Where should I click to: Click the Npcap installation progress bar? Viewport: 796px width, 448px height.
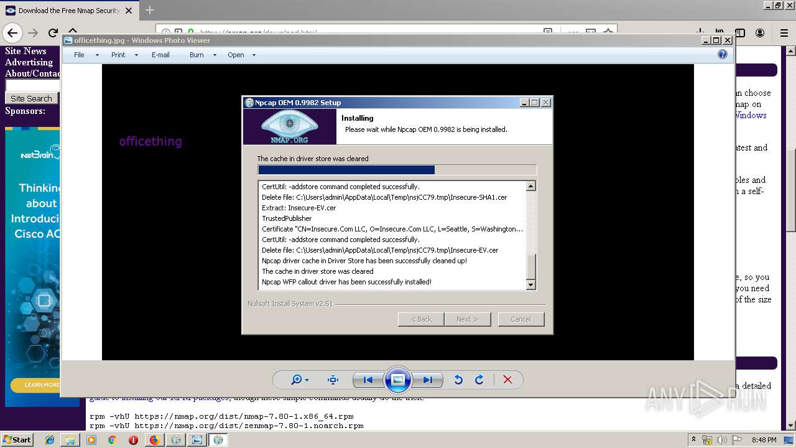click(x=397, y=170)
